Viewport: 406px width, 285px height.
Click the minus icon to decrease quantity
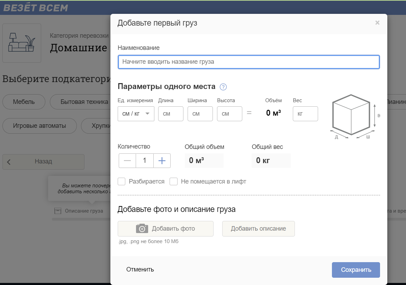pyautogui.click(x=127, y=161)
